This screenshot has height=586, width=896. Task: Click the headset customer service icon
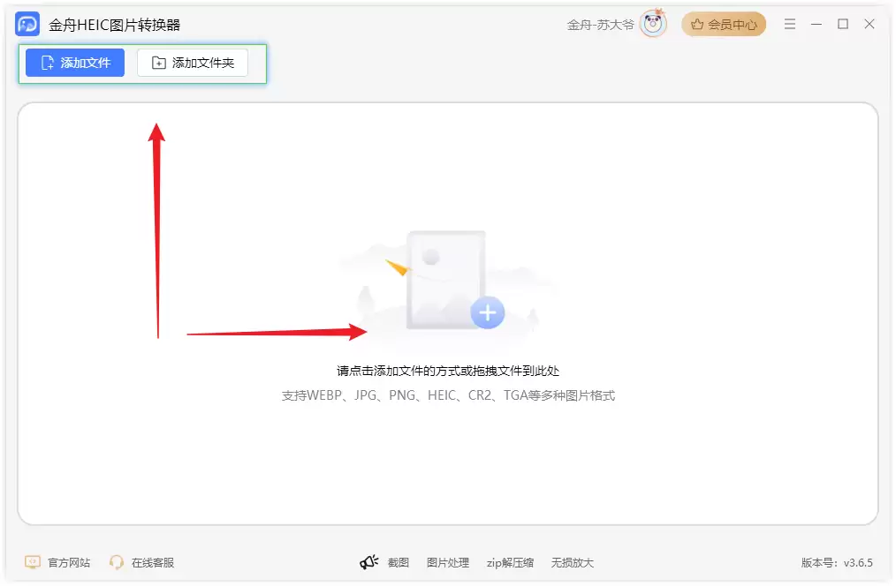(117, 562)
